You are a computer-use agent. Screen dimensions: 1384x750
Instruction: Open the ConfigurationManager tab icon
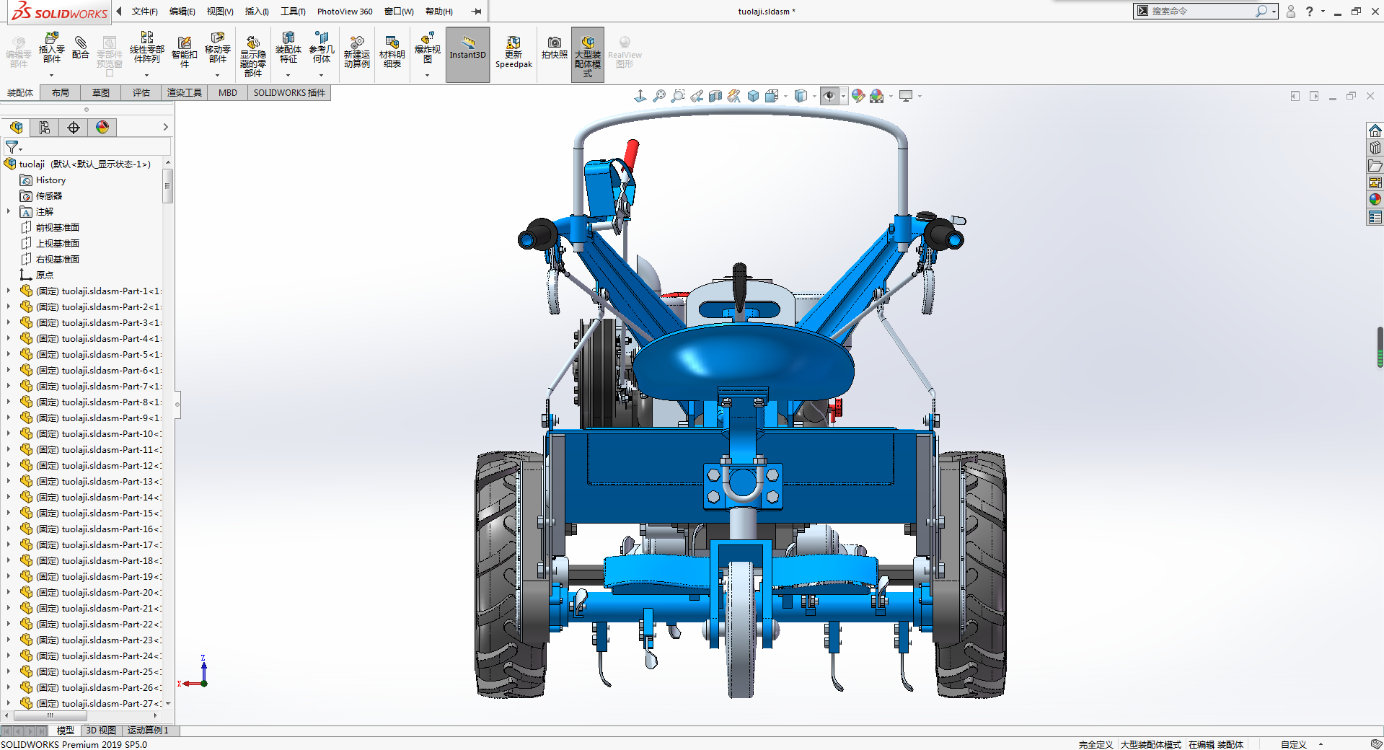(74, 128)
